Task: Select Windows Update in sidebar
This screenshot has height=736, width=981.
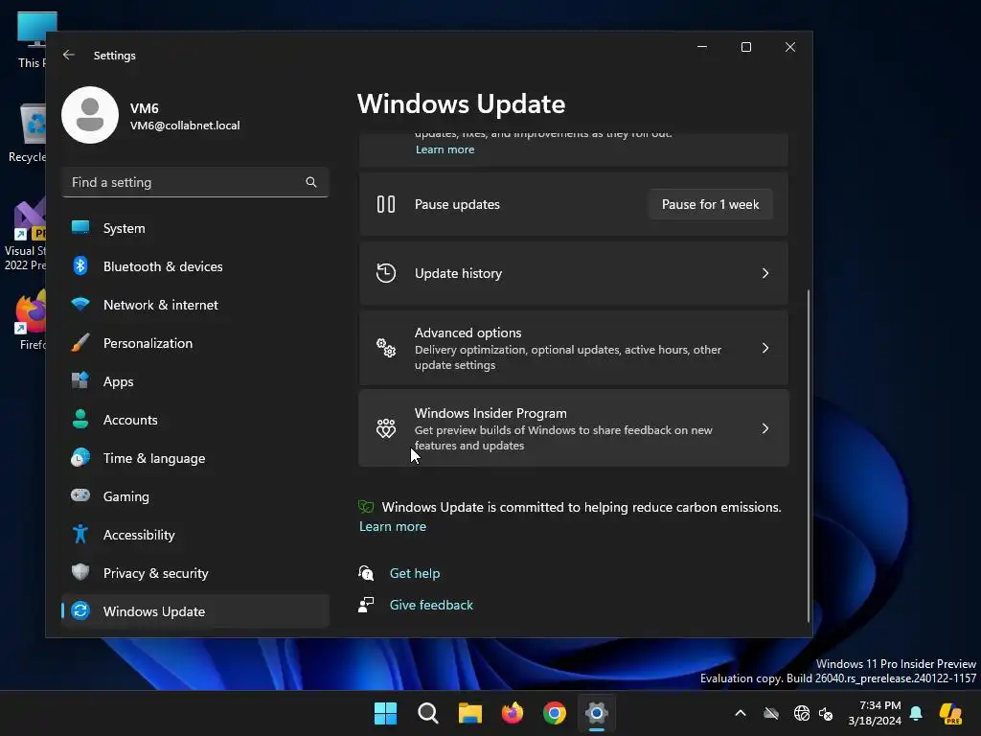Action: pos(195,610)
